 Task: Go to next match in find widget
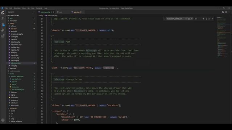tap(206, 19)
